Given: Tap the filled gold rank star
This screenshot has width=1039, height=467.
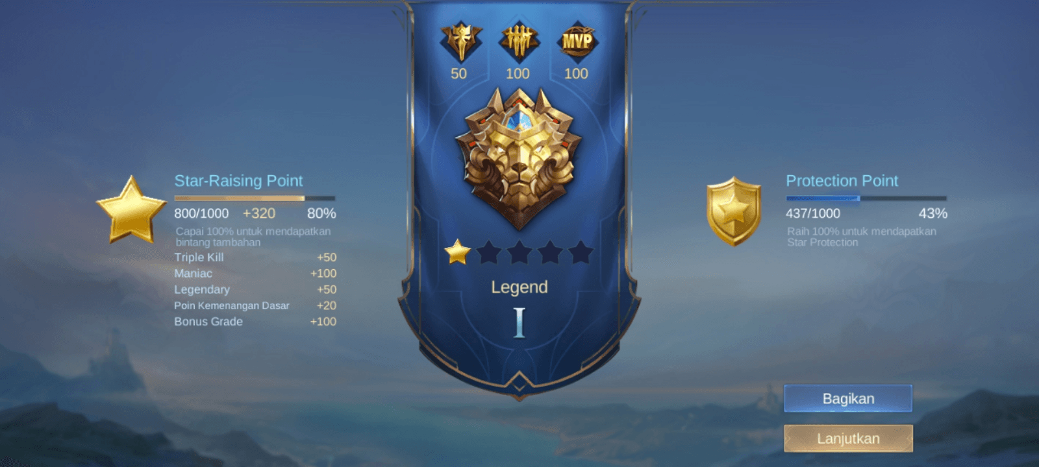Looking at the screenshot, I should (458, 252).
